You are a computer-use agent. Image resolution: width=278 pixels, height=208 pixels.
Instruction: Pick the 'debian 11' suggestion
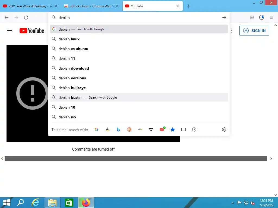(x=139, y=58)
